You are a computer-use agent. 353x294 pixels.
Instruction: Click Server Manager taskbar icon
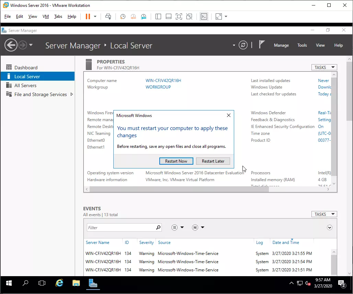(93, 283)
